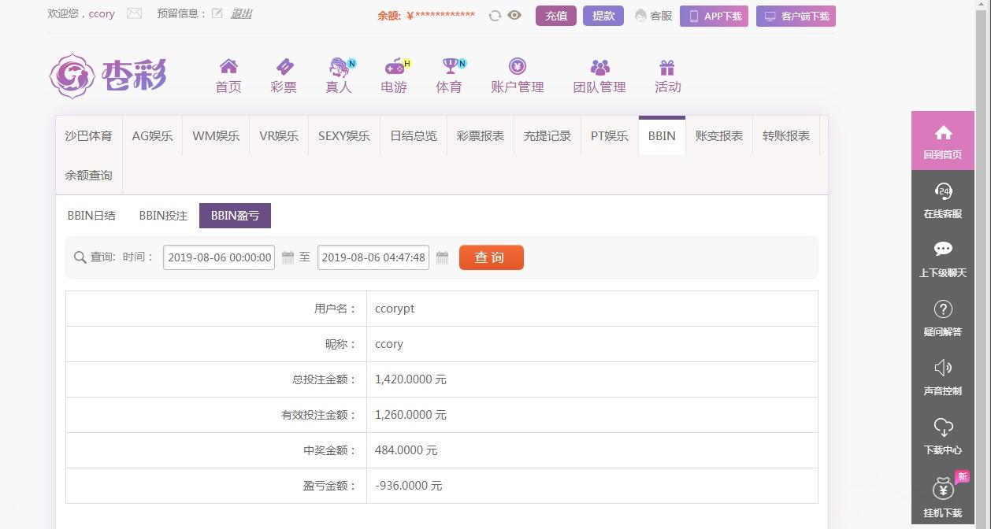
Task: Click 回到首页 in the right sidebar
Action: 943,141
